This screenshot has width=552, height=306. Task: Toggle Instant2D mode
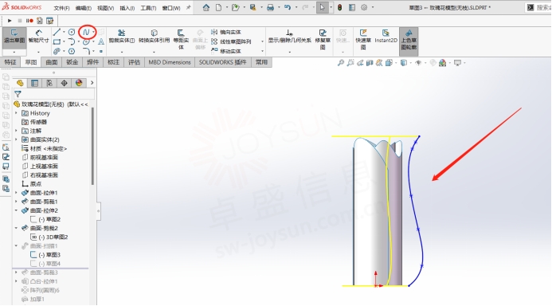click(x=386, y=37)
